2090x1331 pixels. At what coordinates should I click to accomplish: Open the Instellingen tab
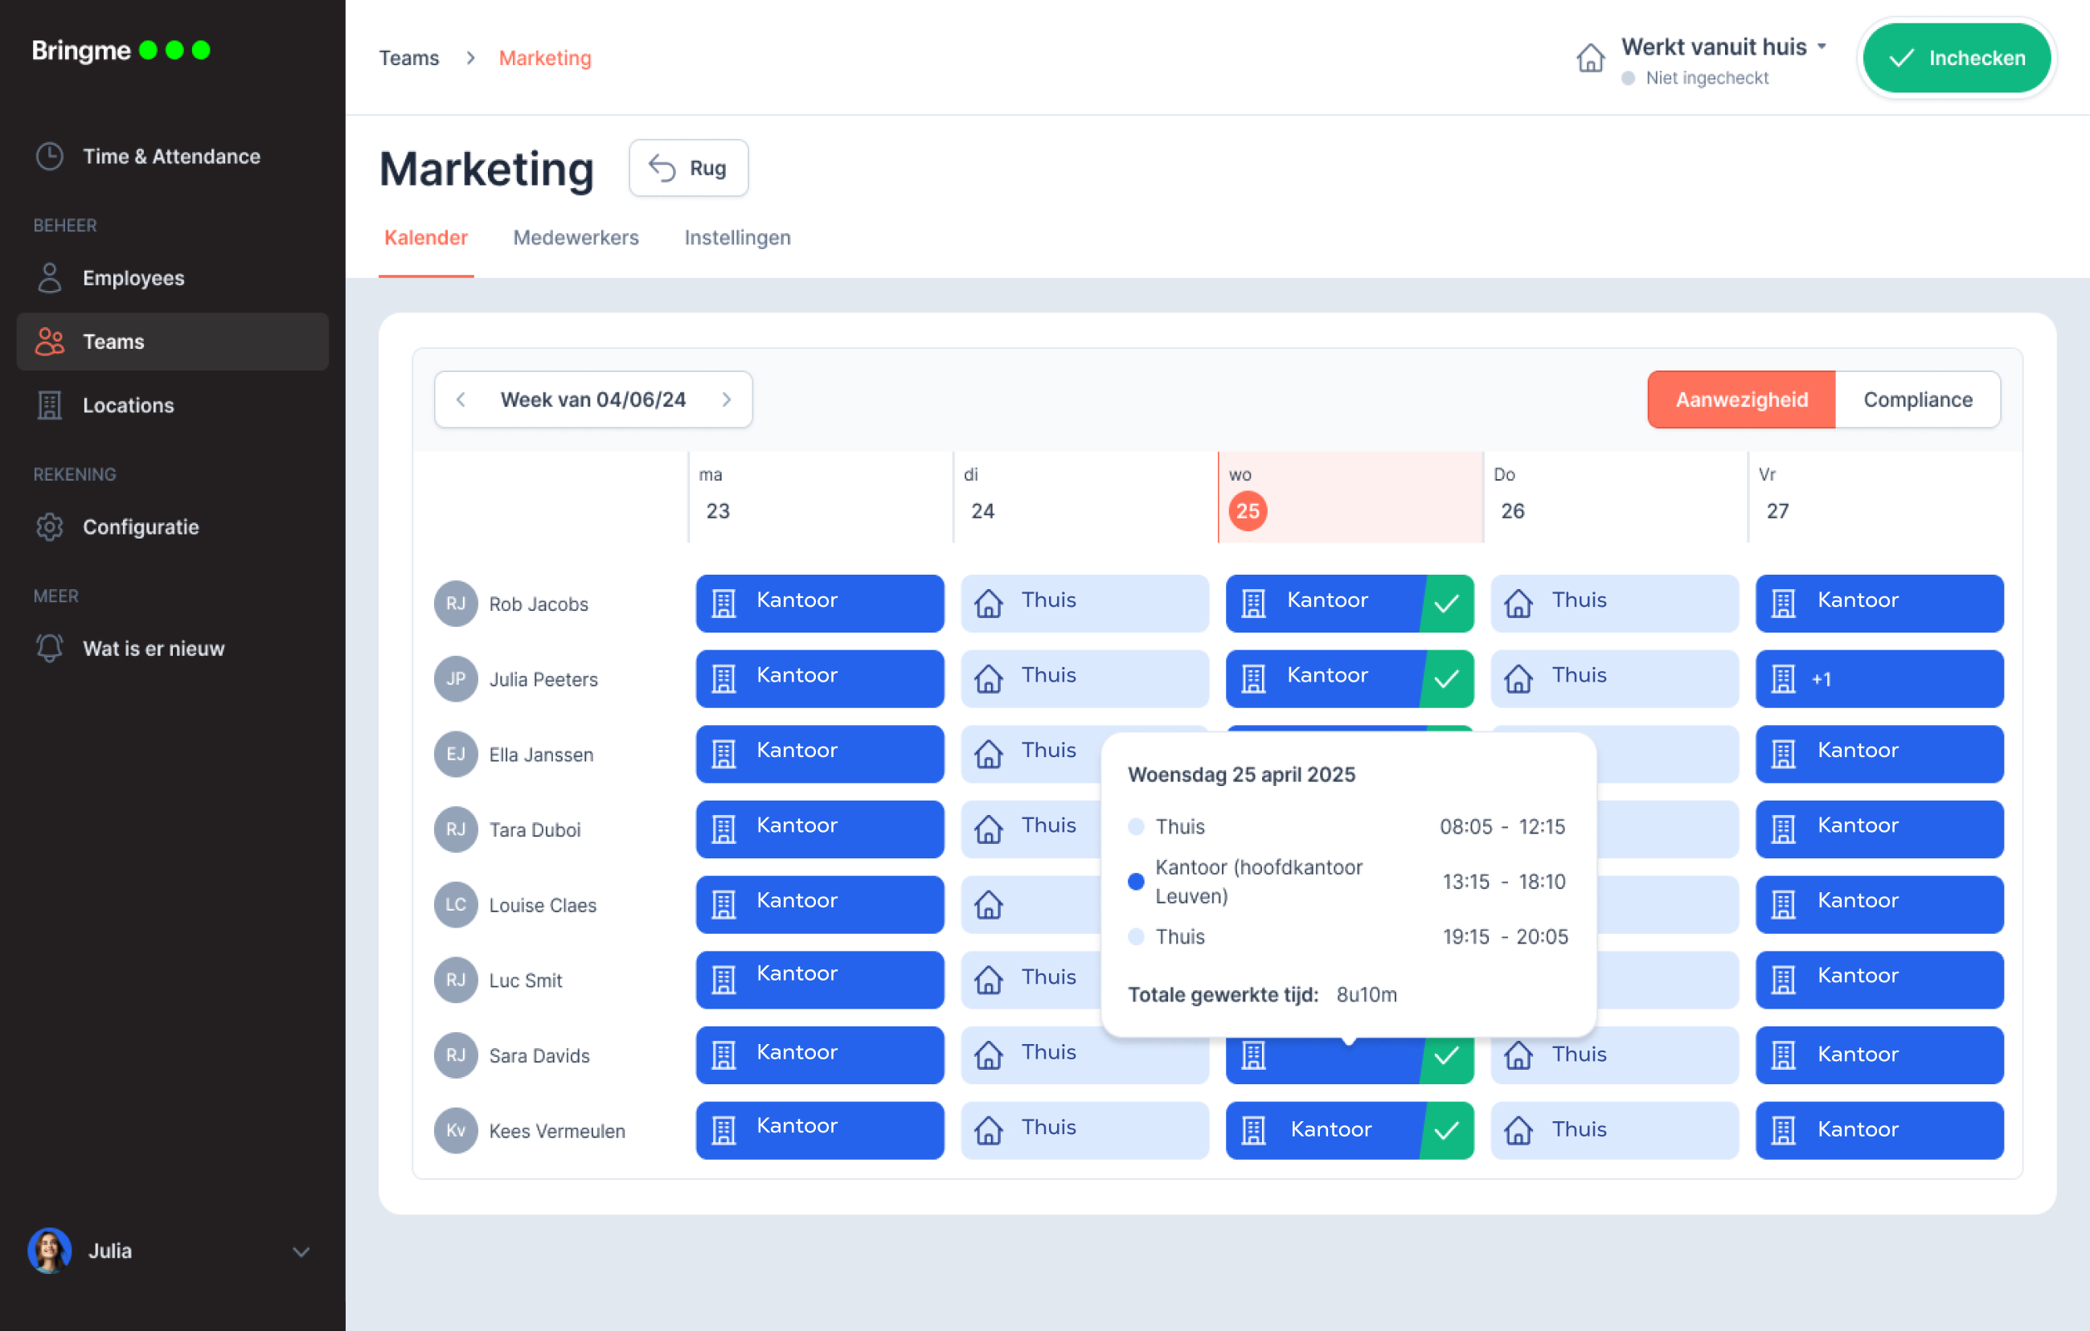click(x=738, y=238)
